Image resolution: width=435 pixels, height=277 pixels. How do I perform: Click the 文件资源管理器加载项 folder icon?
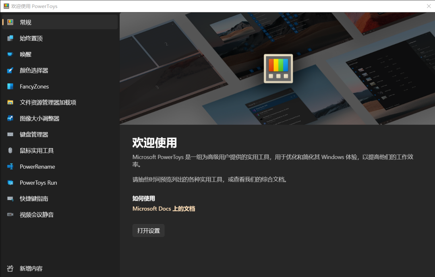(x=10, y=102)
